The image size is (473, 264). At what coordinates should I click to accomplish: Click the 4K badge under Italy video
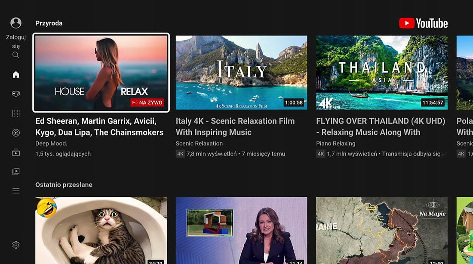[181, 154]
